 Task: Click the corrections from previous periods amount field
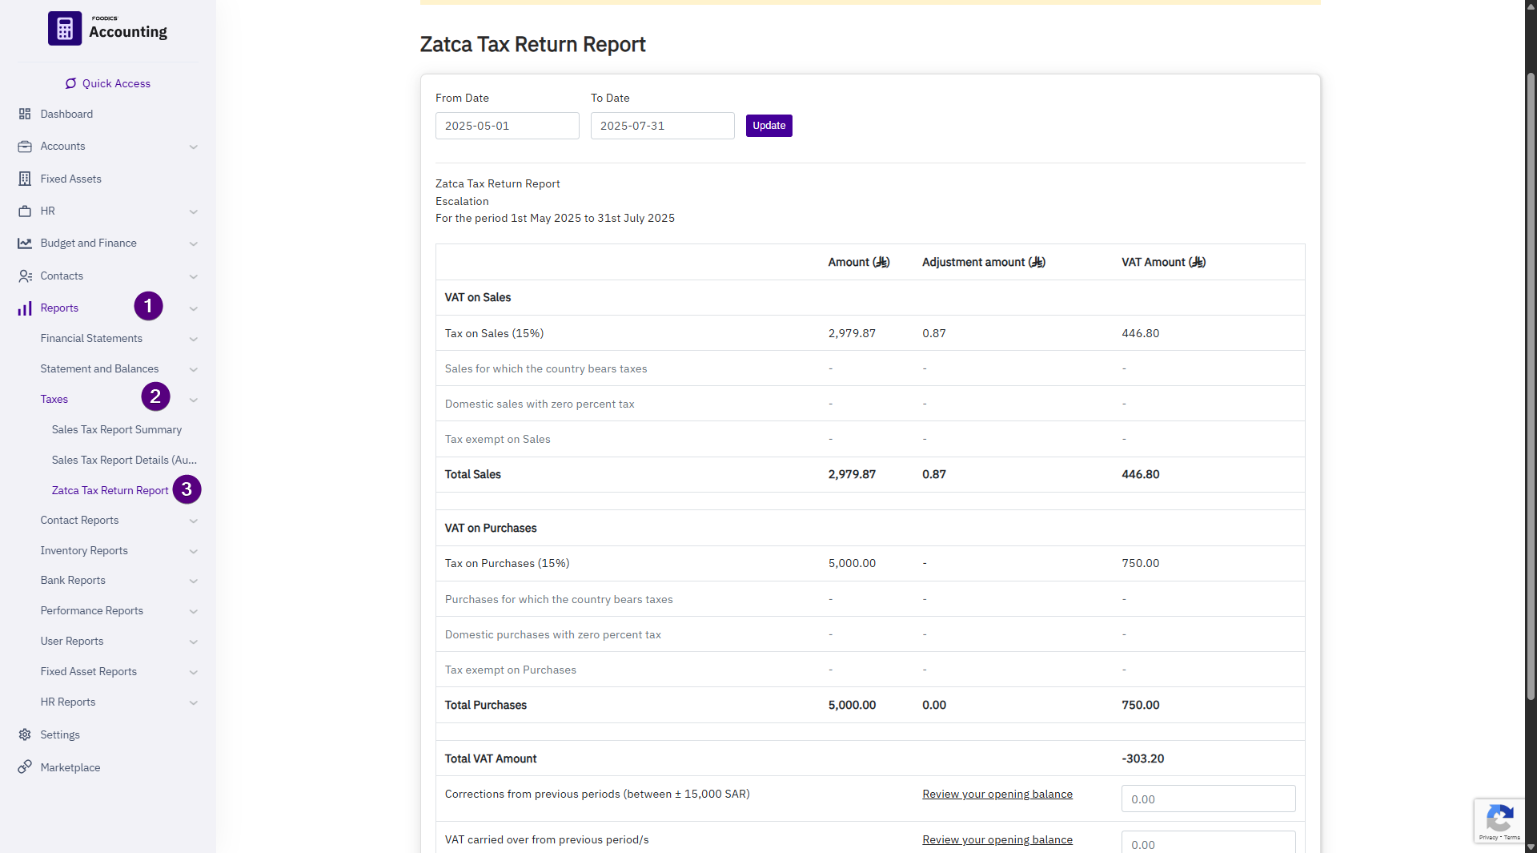[1208, 799]
